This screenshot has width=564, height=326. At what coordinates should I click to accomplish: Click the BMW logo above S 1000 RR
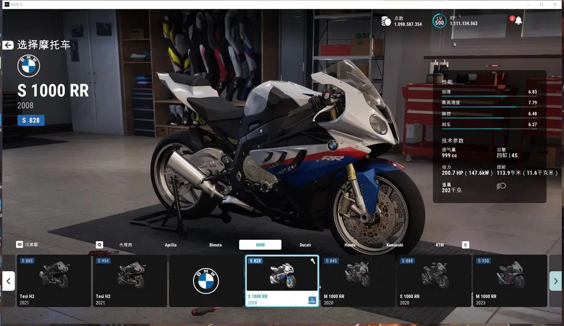[x=29, y=66]
